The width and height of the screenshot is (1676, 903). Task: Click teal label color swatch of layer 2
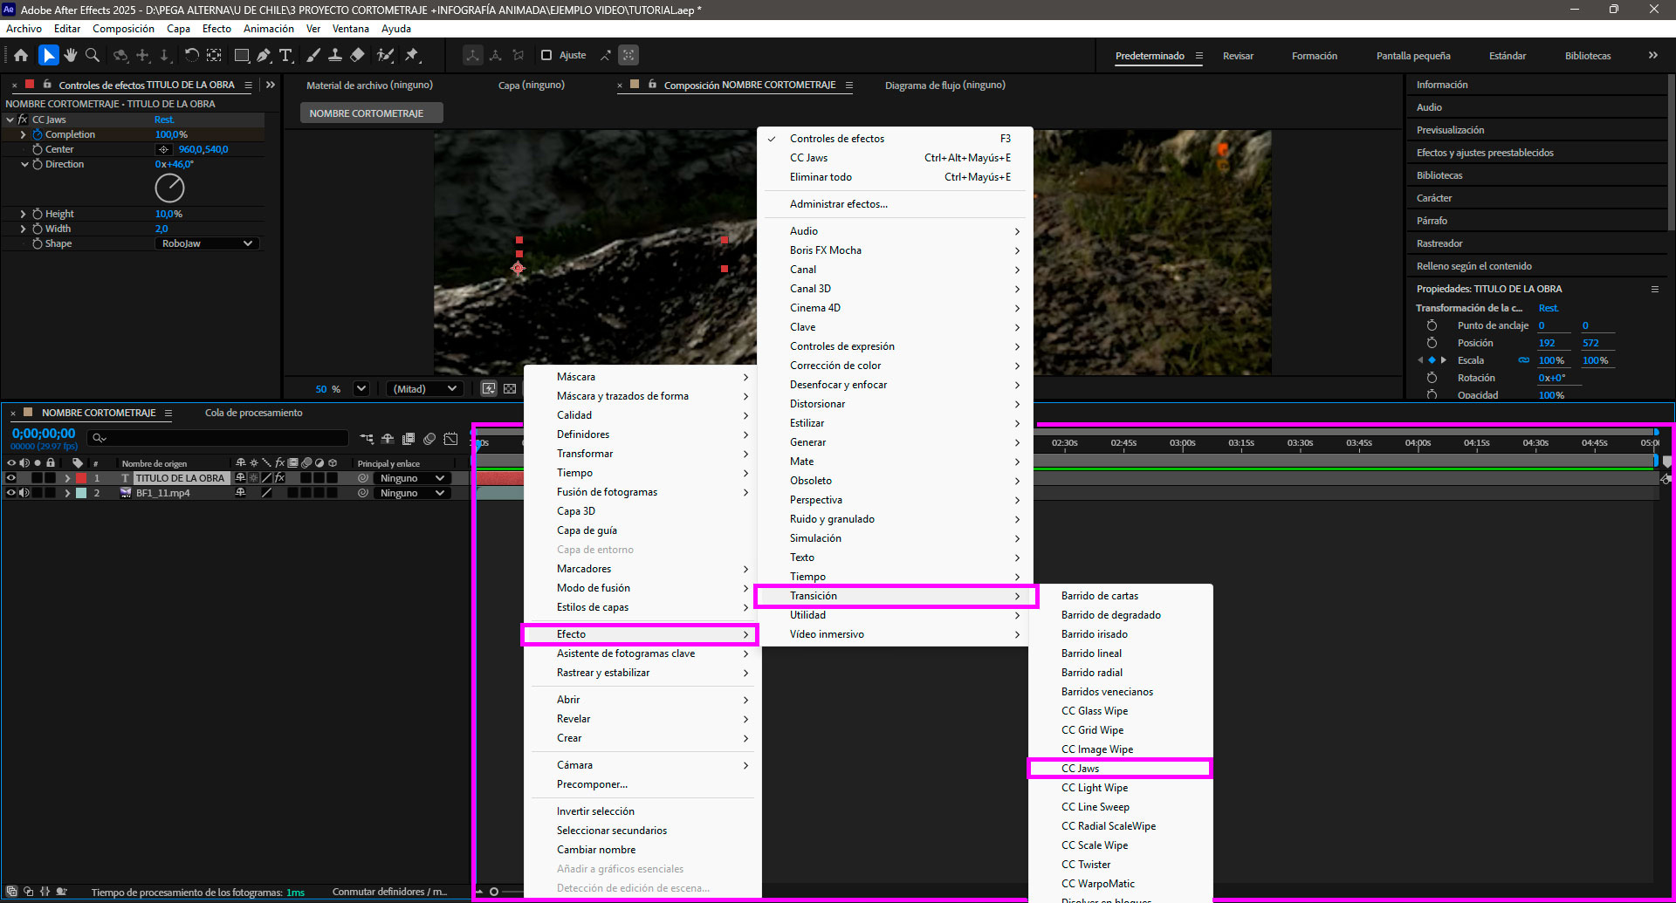(81, 493)
